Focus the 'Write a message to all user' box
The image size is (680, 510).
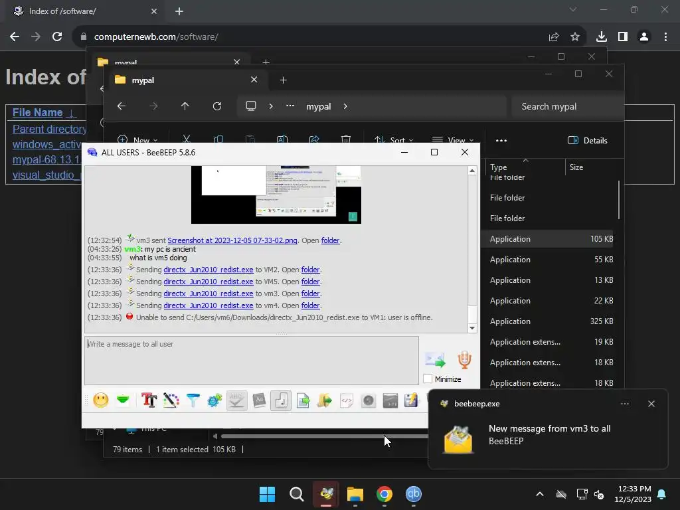click(x=252, y=361)
